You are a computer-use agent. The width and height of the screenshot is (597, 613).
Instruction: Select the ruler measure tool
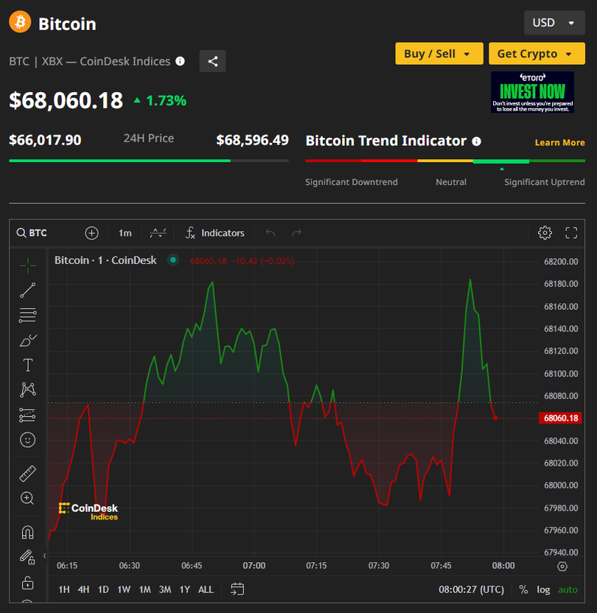[27, 474]
